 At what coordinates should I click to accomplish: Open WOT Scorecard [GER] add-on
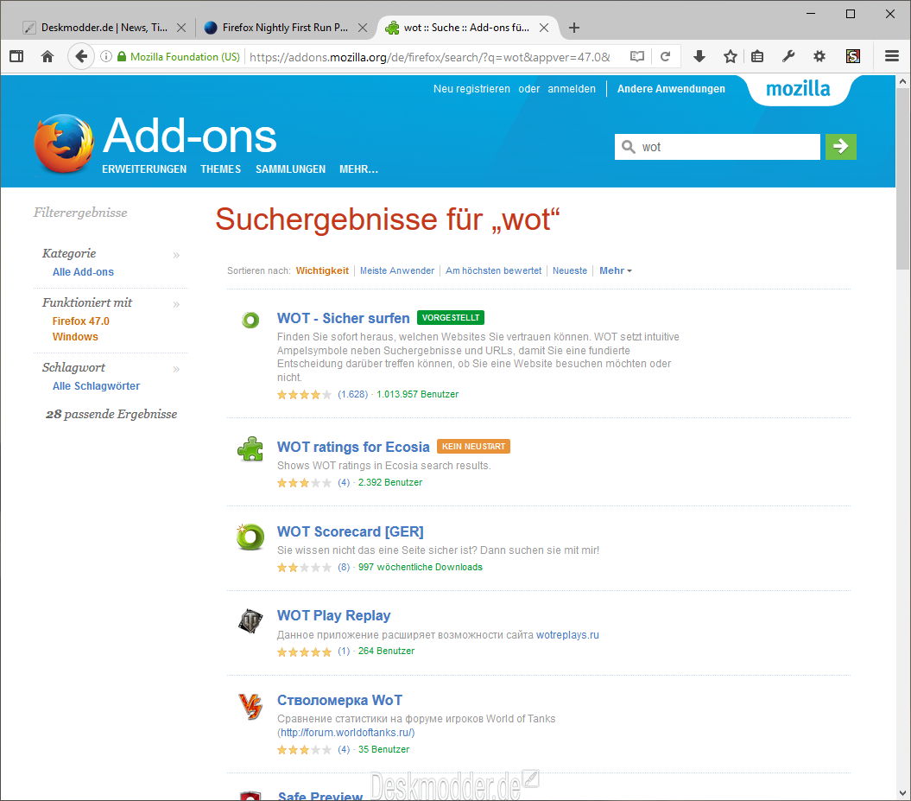[x=351, y=532]
